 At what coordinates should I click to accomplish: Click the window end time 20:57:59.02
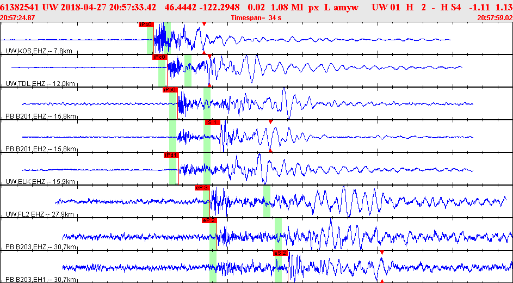tap(495, 17)
